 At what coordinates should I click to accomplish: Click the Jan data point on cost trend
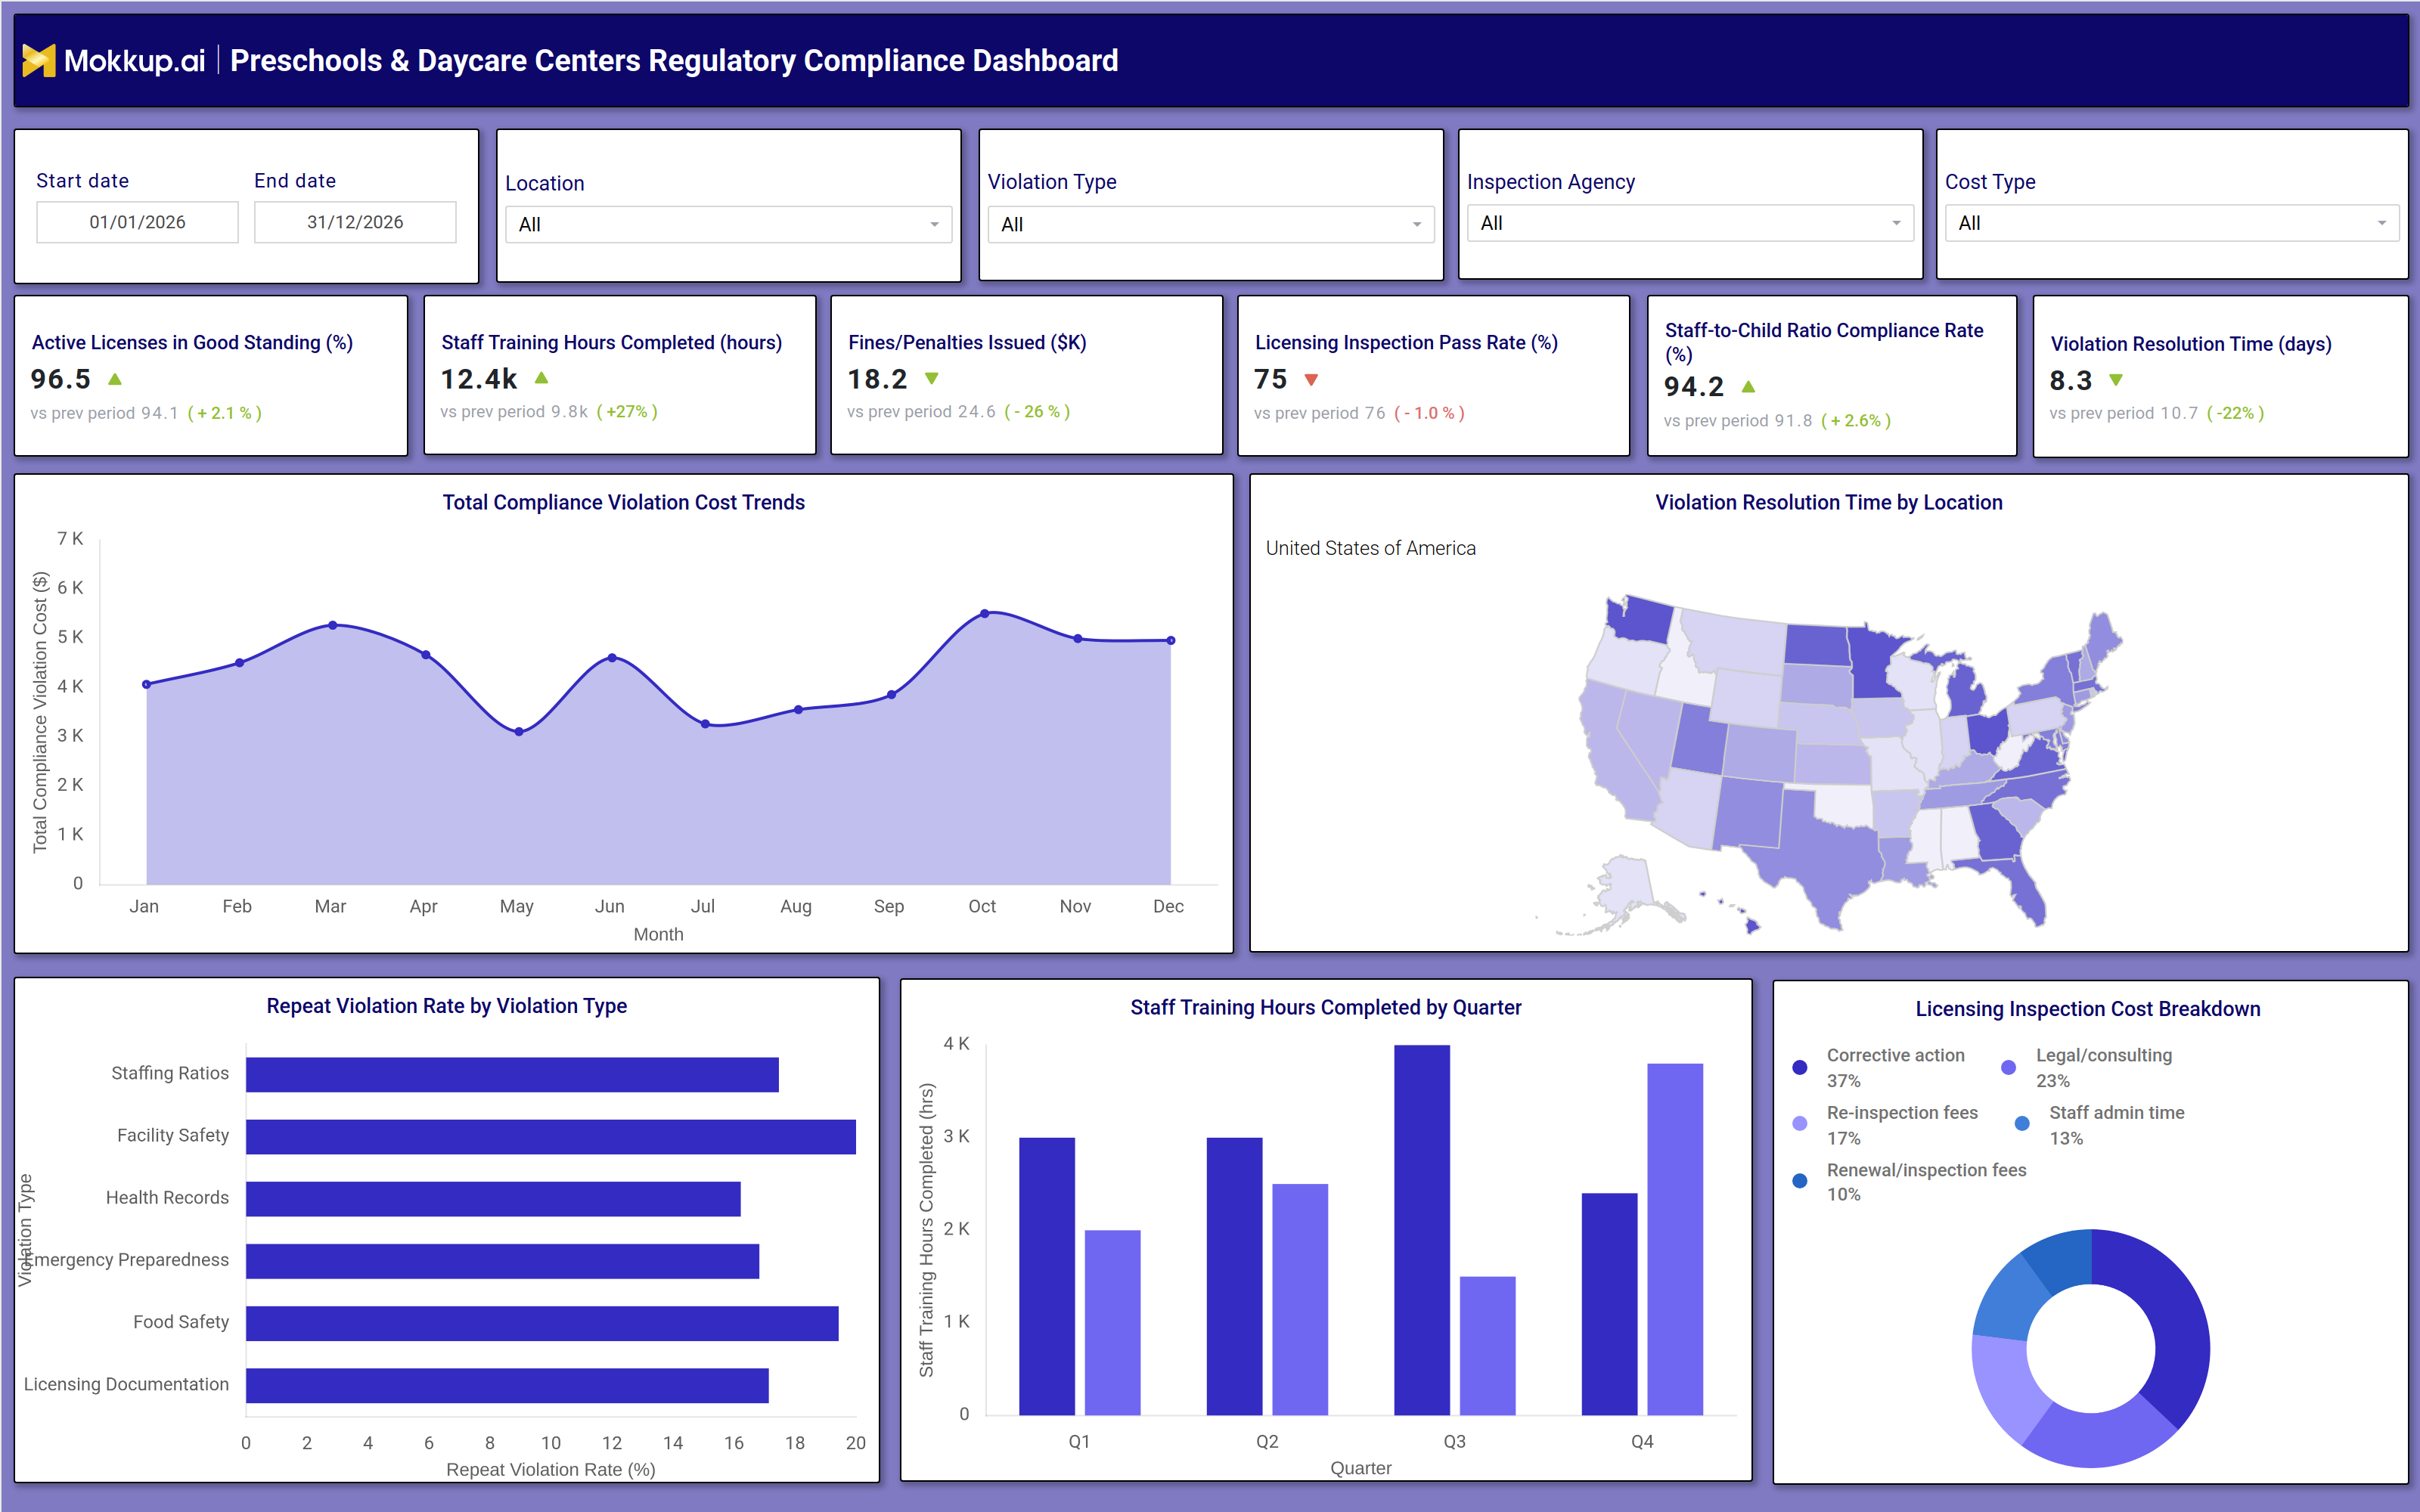[x=147, y=684]
